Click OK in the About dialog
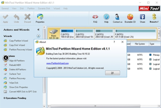This screenshot has width=161, height=108. 112,73
